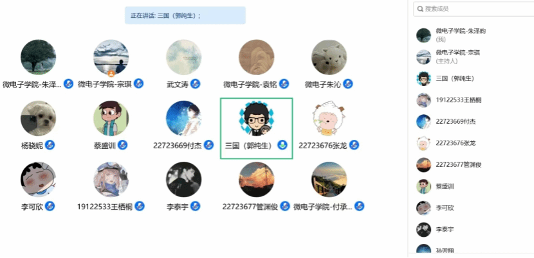Click microphone icon next to 武文涛

pos(195,83)
